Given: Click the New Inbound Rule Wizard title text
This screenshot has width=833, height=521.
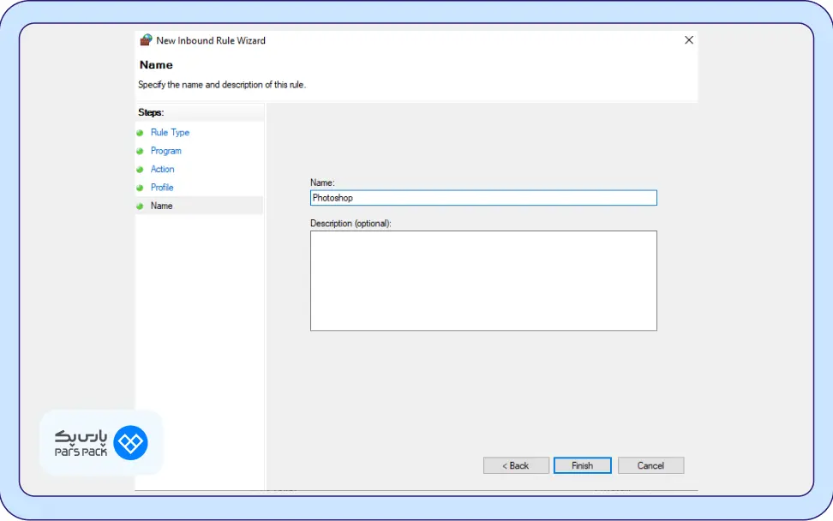Looking at the screenshot, I should [x=211, y=40].
